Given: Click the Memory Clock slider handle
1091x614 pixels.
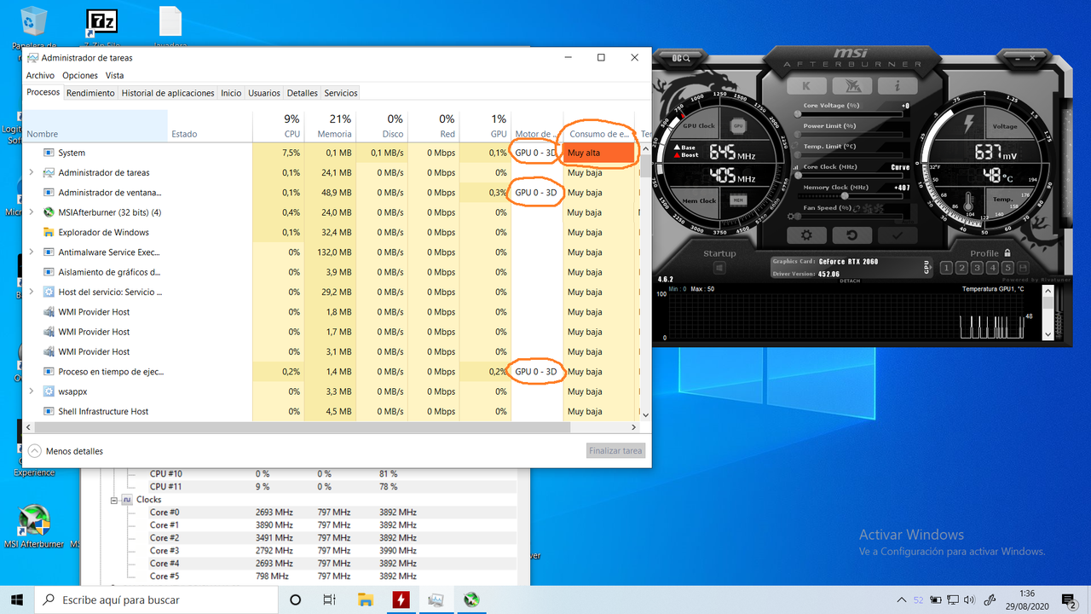Looking at the screenshot, I should [x=845, y=195].
